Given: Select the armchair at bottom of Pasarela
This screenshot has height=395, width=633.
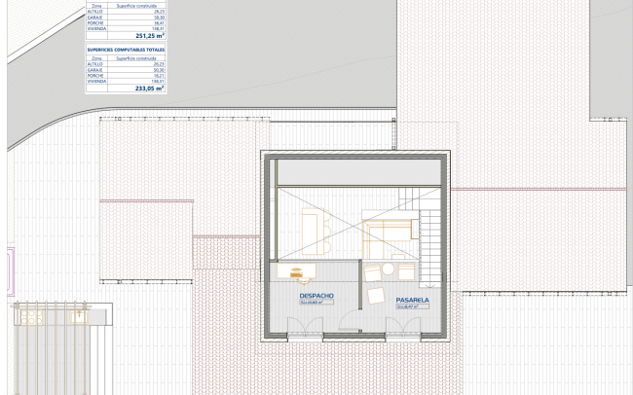Looking at the screenshot, I should tap(377, 295).
